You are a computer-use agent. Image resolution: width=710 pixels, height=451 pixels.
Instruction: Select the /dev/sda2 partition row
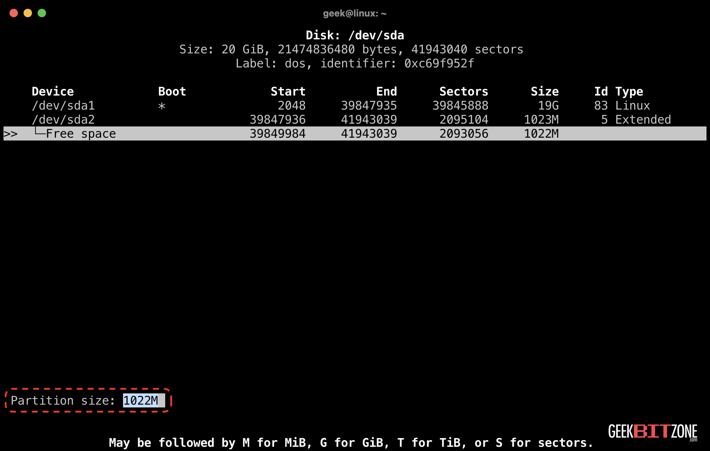[355, 119]
